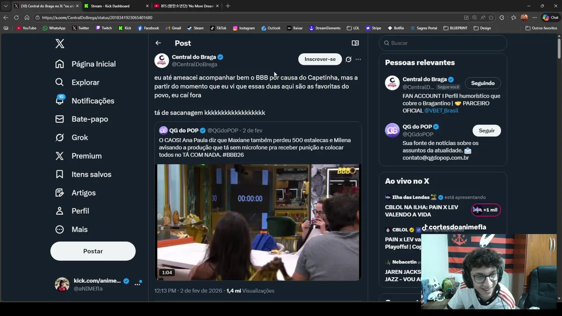Open Bate-papo envelope icon
The height and width of the screenshot is (316, 562).
pyautogui.click(x=60, y=119)
